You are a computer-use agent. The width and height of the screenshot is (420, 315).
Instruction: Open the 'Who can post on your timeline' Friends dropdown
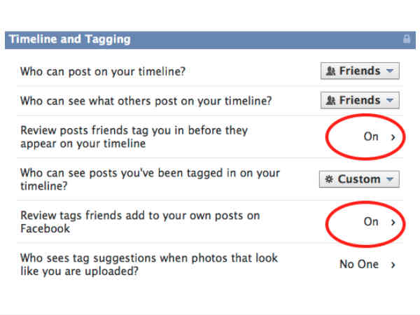[x=360, y=71]
